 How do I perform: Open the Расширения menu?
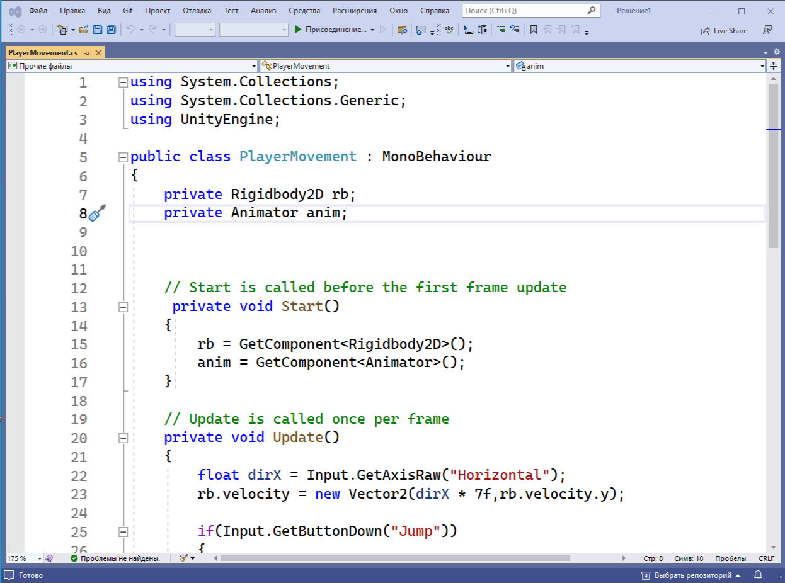[x=355, y=11]
